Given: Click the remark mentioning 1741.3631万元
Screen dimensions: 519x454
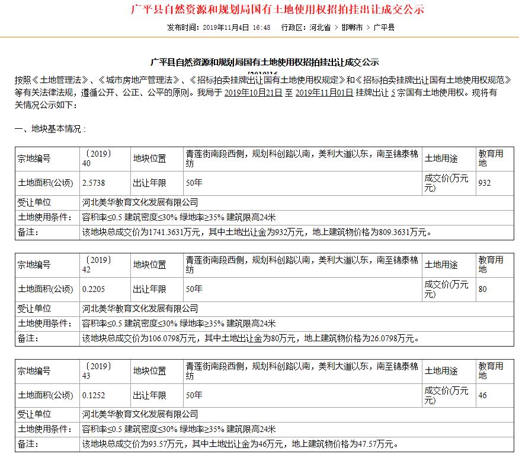Looking at the screenshot, I should point(257,233).
